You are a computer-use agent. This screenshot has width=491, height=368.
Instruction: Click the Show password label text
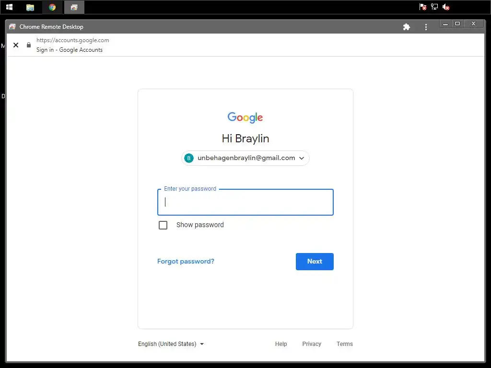[x=200, y=225]
